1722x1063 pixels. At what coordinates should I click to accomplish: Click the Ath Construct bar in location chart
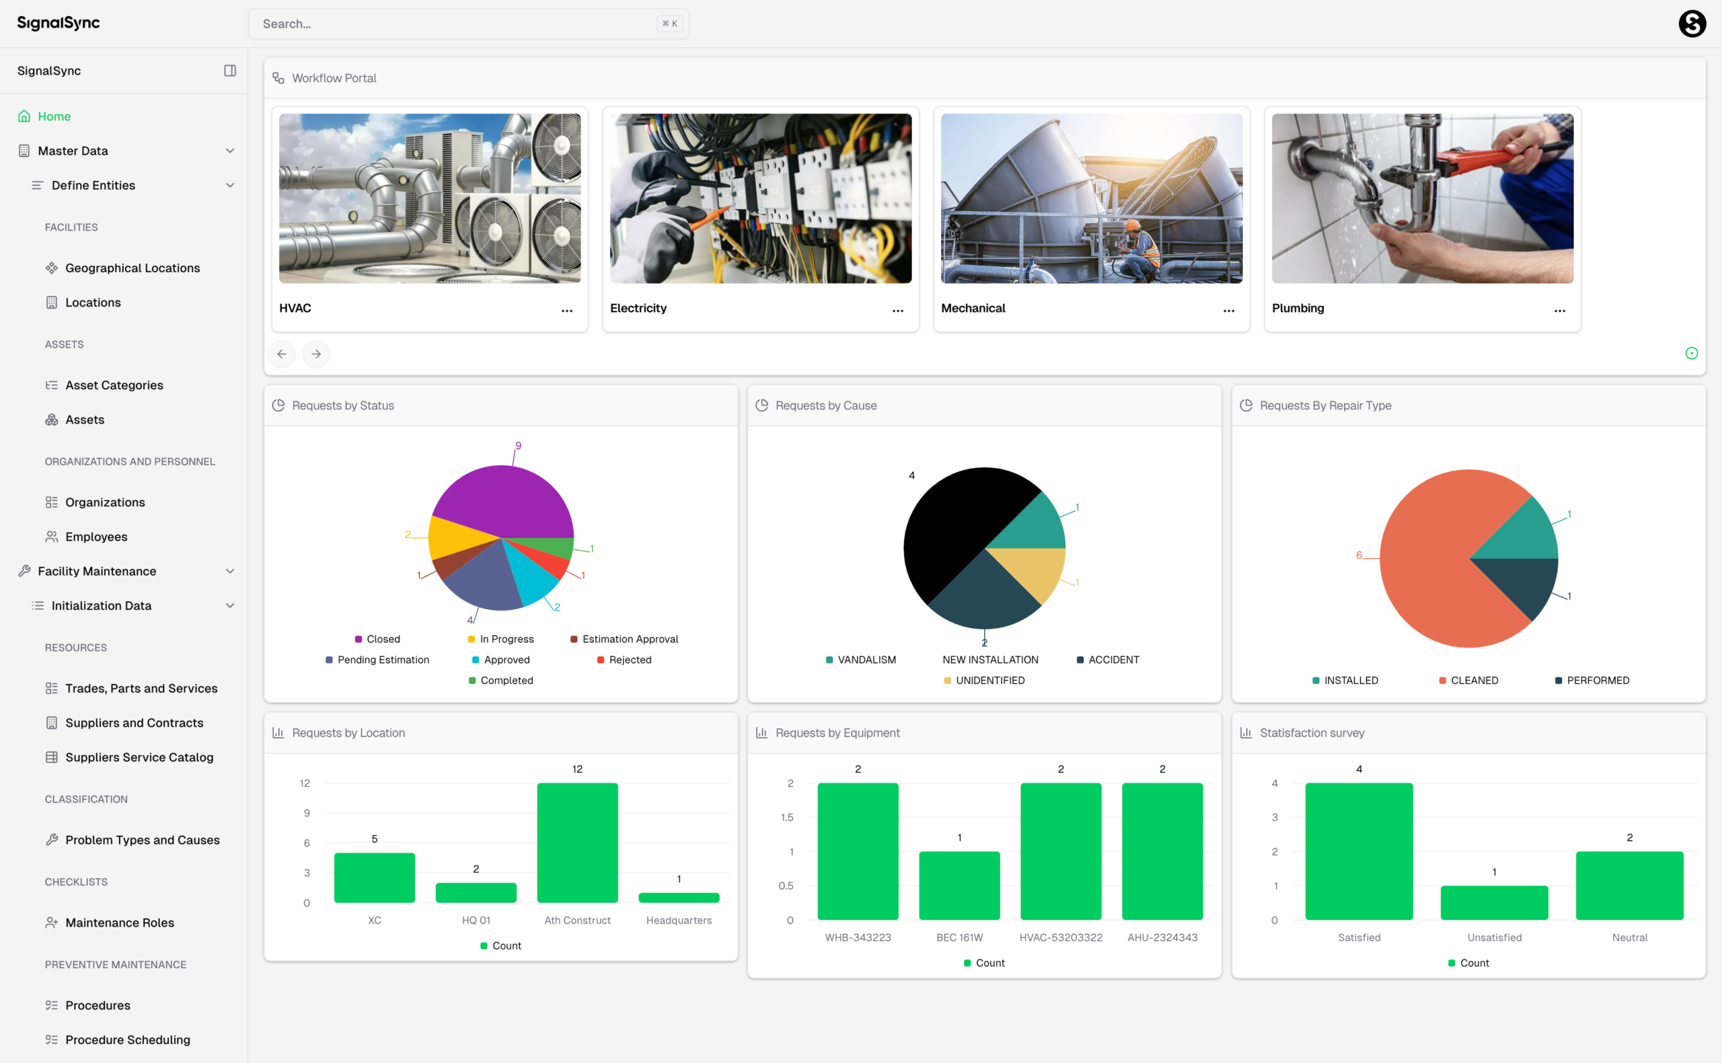click(x=577, y=842)
